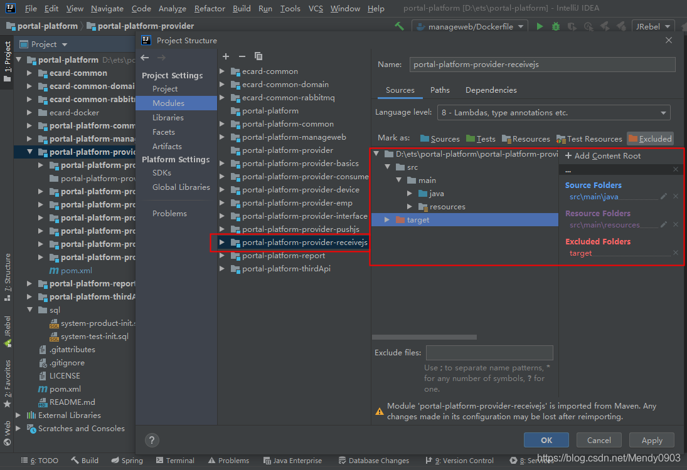Image resolution: width=687 pixels, height=470 pixels.
Task: Click the module Name input field
Action: 543,65
